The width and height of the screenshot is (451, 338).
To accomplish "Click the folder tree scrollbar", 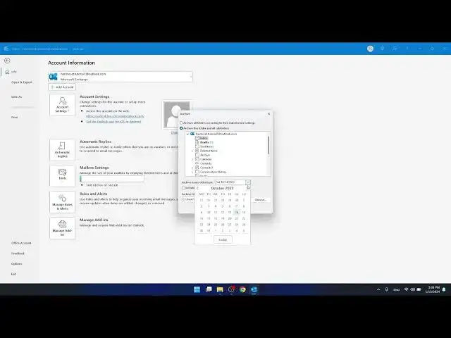I will (269, 145).
